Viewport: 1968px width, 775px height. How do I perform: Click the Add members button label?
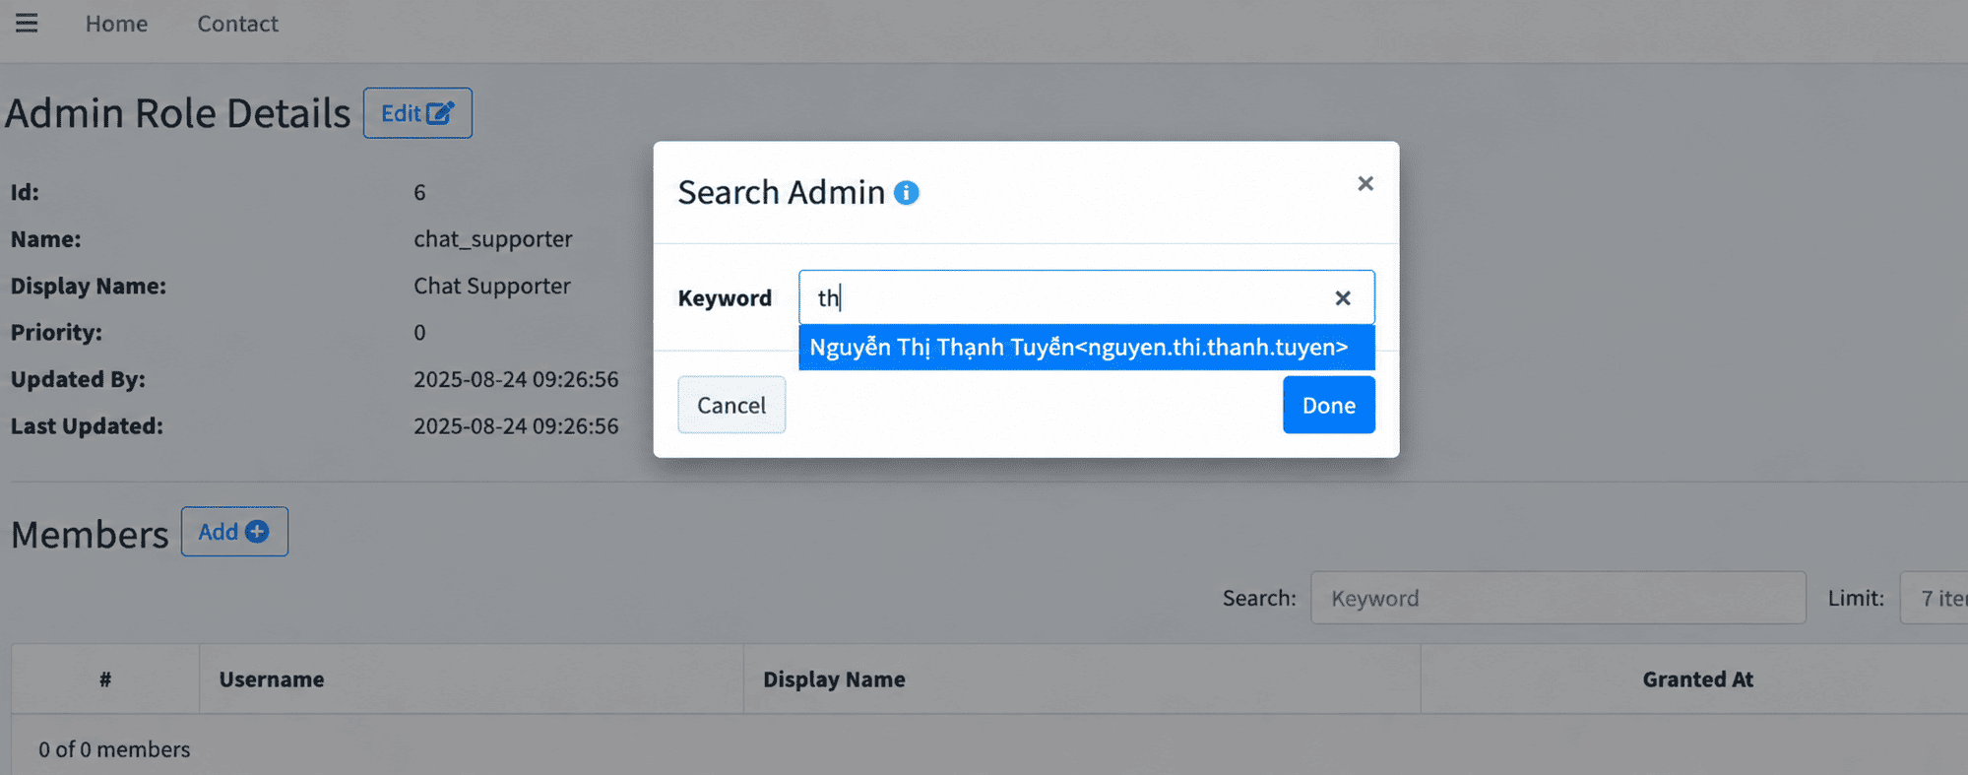tap(218, 532)
